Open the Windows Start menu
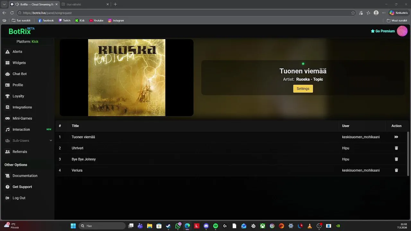Image resolution: width=411 pixels, height=231 pixels. coord(73,226)
